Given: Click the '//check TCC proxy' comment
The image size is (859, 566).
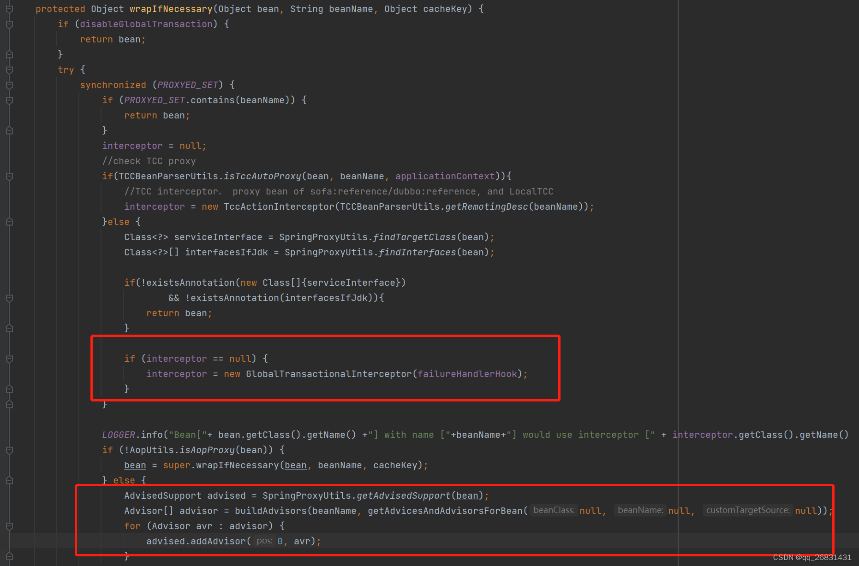Looking at the screenshot, I should [149, 161].
